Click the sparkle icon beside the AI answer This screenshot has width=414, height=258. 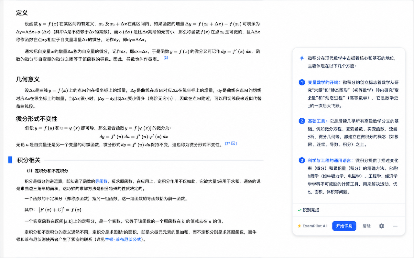pos(301,58)
